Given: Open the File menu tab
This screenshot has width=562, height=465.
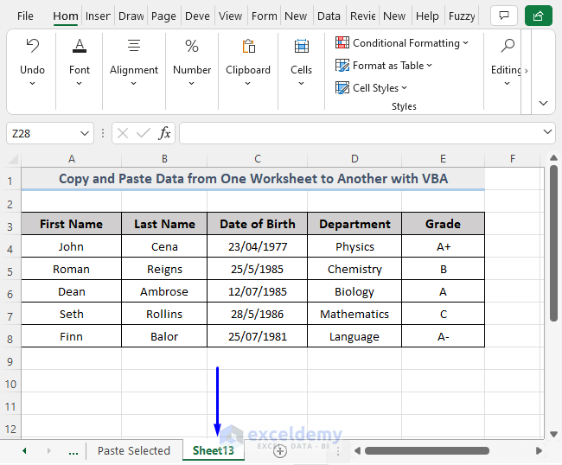Looking at the screenshot, I should (x=25, y=16).
